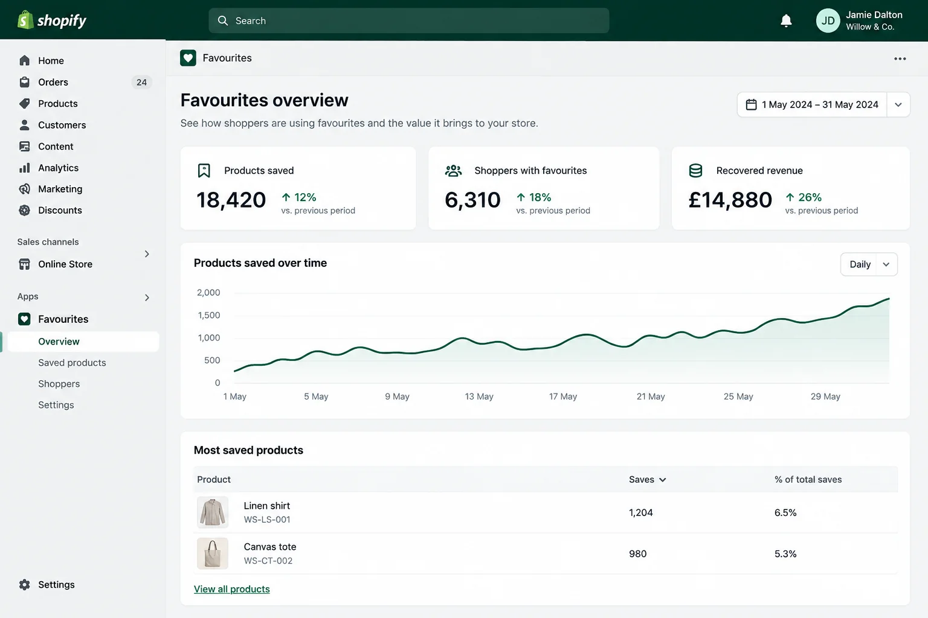Click the Content sidebar icon

(25, 146)
